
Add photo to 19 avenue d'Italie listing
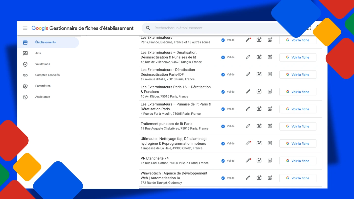coord(259,74)
